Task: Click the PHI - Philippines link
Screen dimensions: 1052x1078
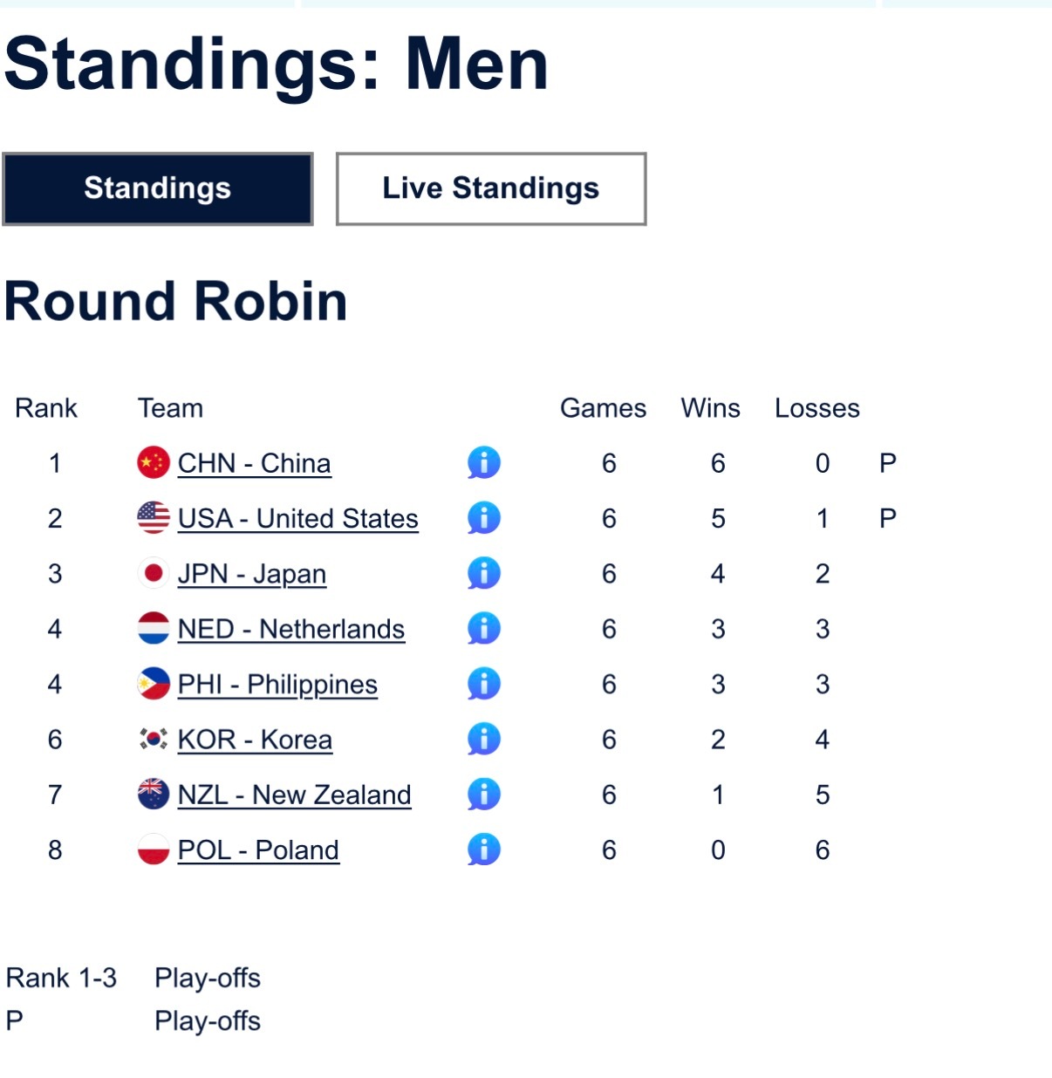Action: tap(277, 685)
